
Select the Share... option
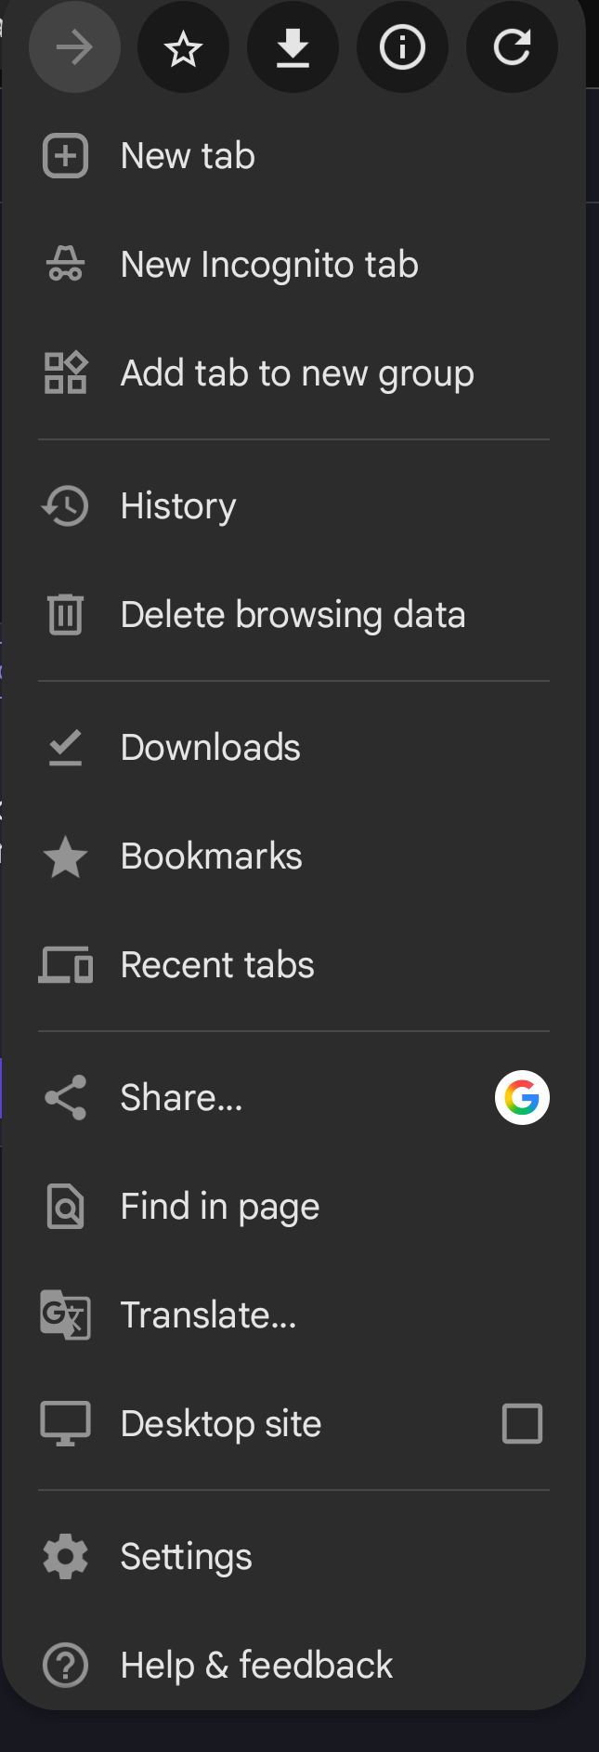[182, 1098]
